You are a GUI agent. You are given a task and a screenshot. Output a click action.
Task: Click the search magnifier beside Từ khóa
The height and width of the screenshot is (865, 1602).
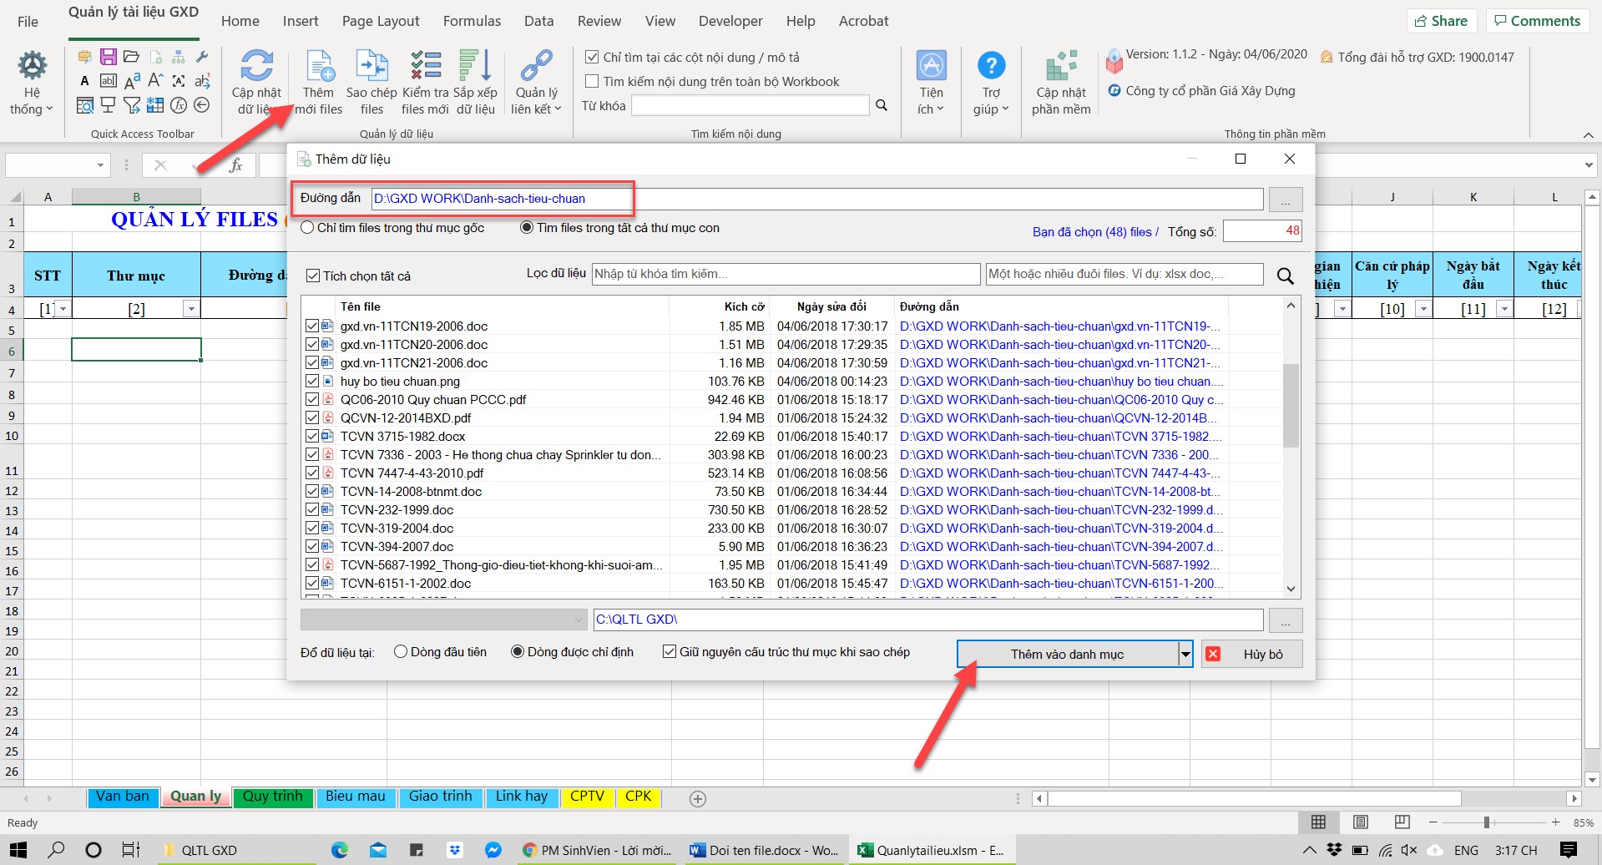click(881, 105)
